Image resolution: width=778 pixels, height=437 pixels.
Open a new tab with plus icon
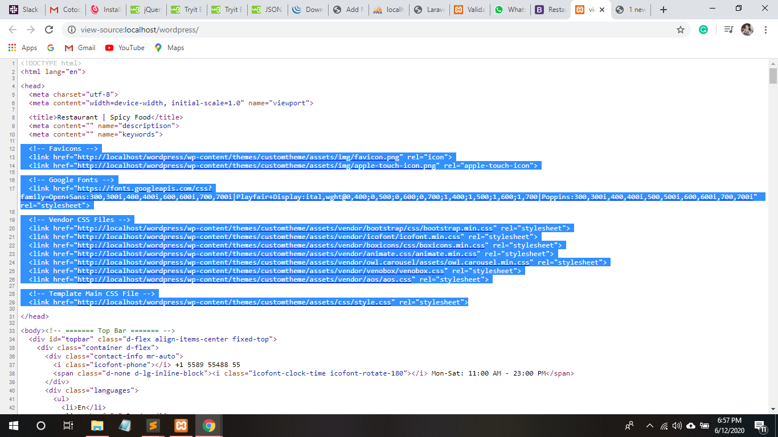click(664, 10)
